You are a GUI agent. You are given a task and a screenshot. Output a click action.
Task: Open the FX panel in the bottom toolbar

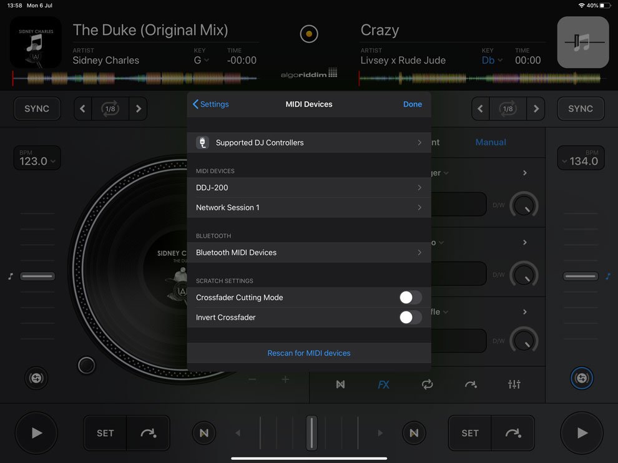(x=383, y=385)
